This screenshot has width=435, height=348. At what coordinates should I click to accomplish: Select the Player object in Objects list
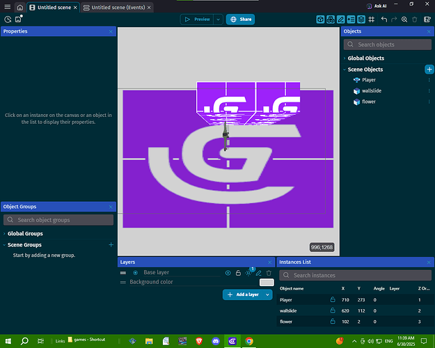[368, 80]
